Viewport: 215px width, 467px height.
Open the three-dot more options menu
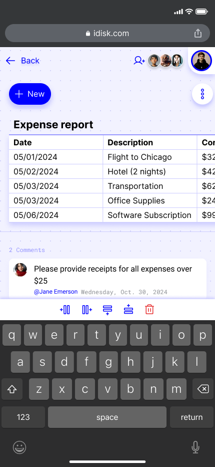[202, 94]
